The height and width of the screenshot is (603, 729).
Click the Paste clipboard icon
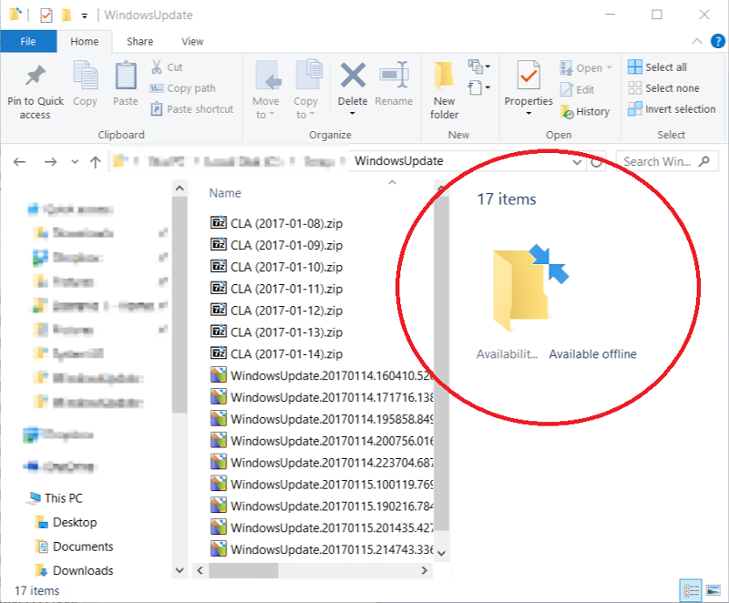point(126,76)
